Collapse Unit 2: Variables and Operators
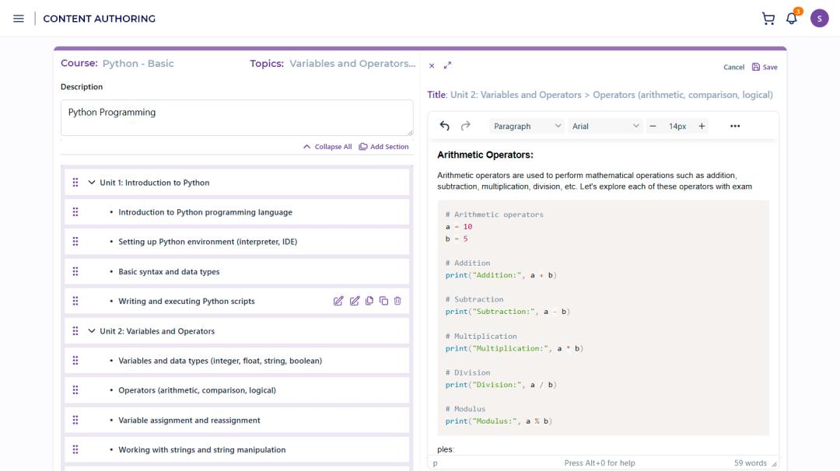Image resolution: width=840 pixels, height=471 pixels. point(92,330)
